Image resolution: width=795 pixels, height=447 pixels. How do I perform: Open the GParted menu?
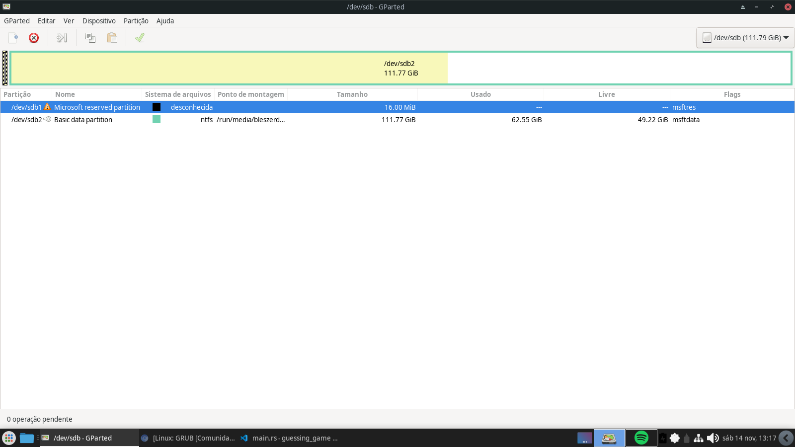tap(17, 21)
